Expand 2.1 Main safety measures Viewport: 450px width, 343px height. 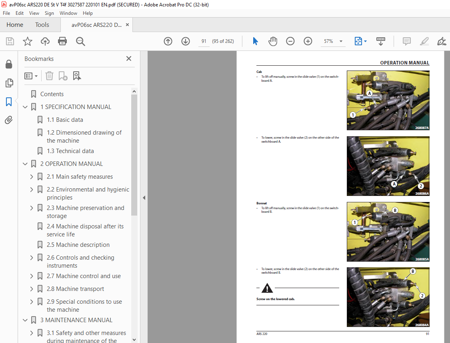click(32, 177)
